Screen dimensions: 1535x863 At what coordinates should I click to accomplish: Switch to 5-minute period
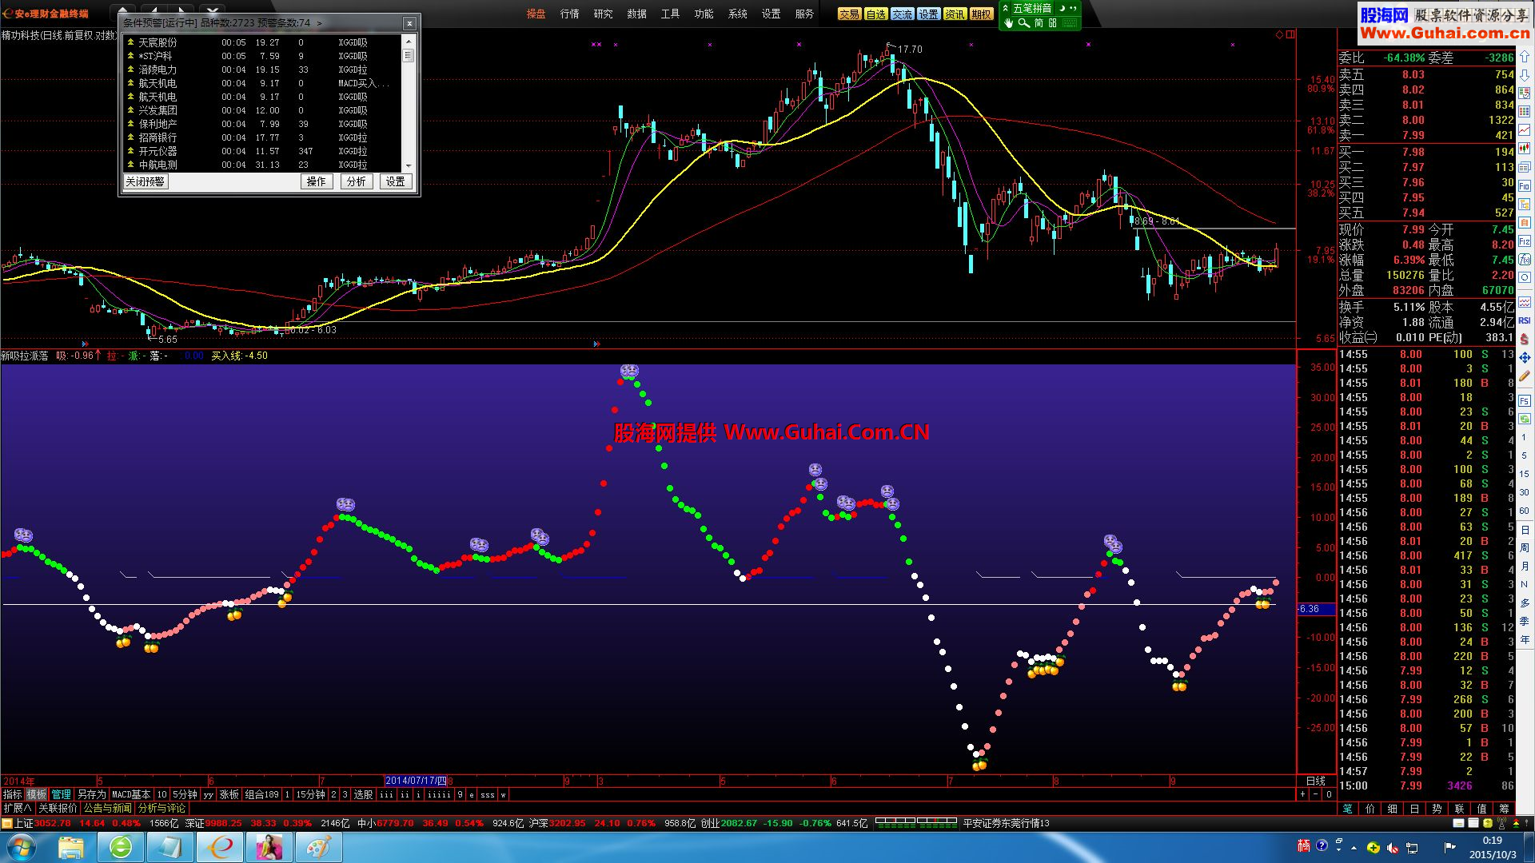(1525, 455)
